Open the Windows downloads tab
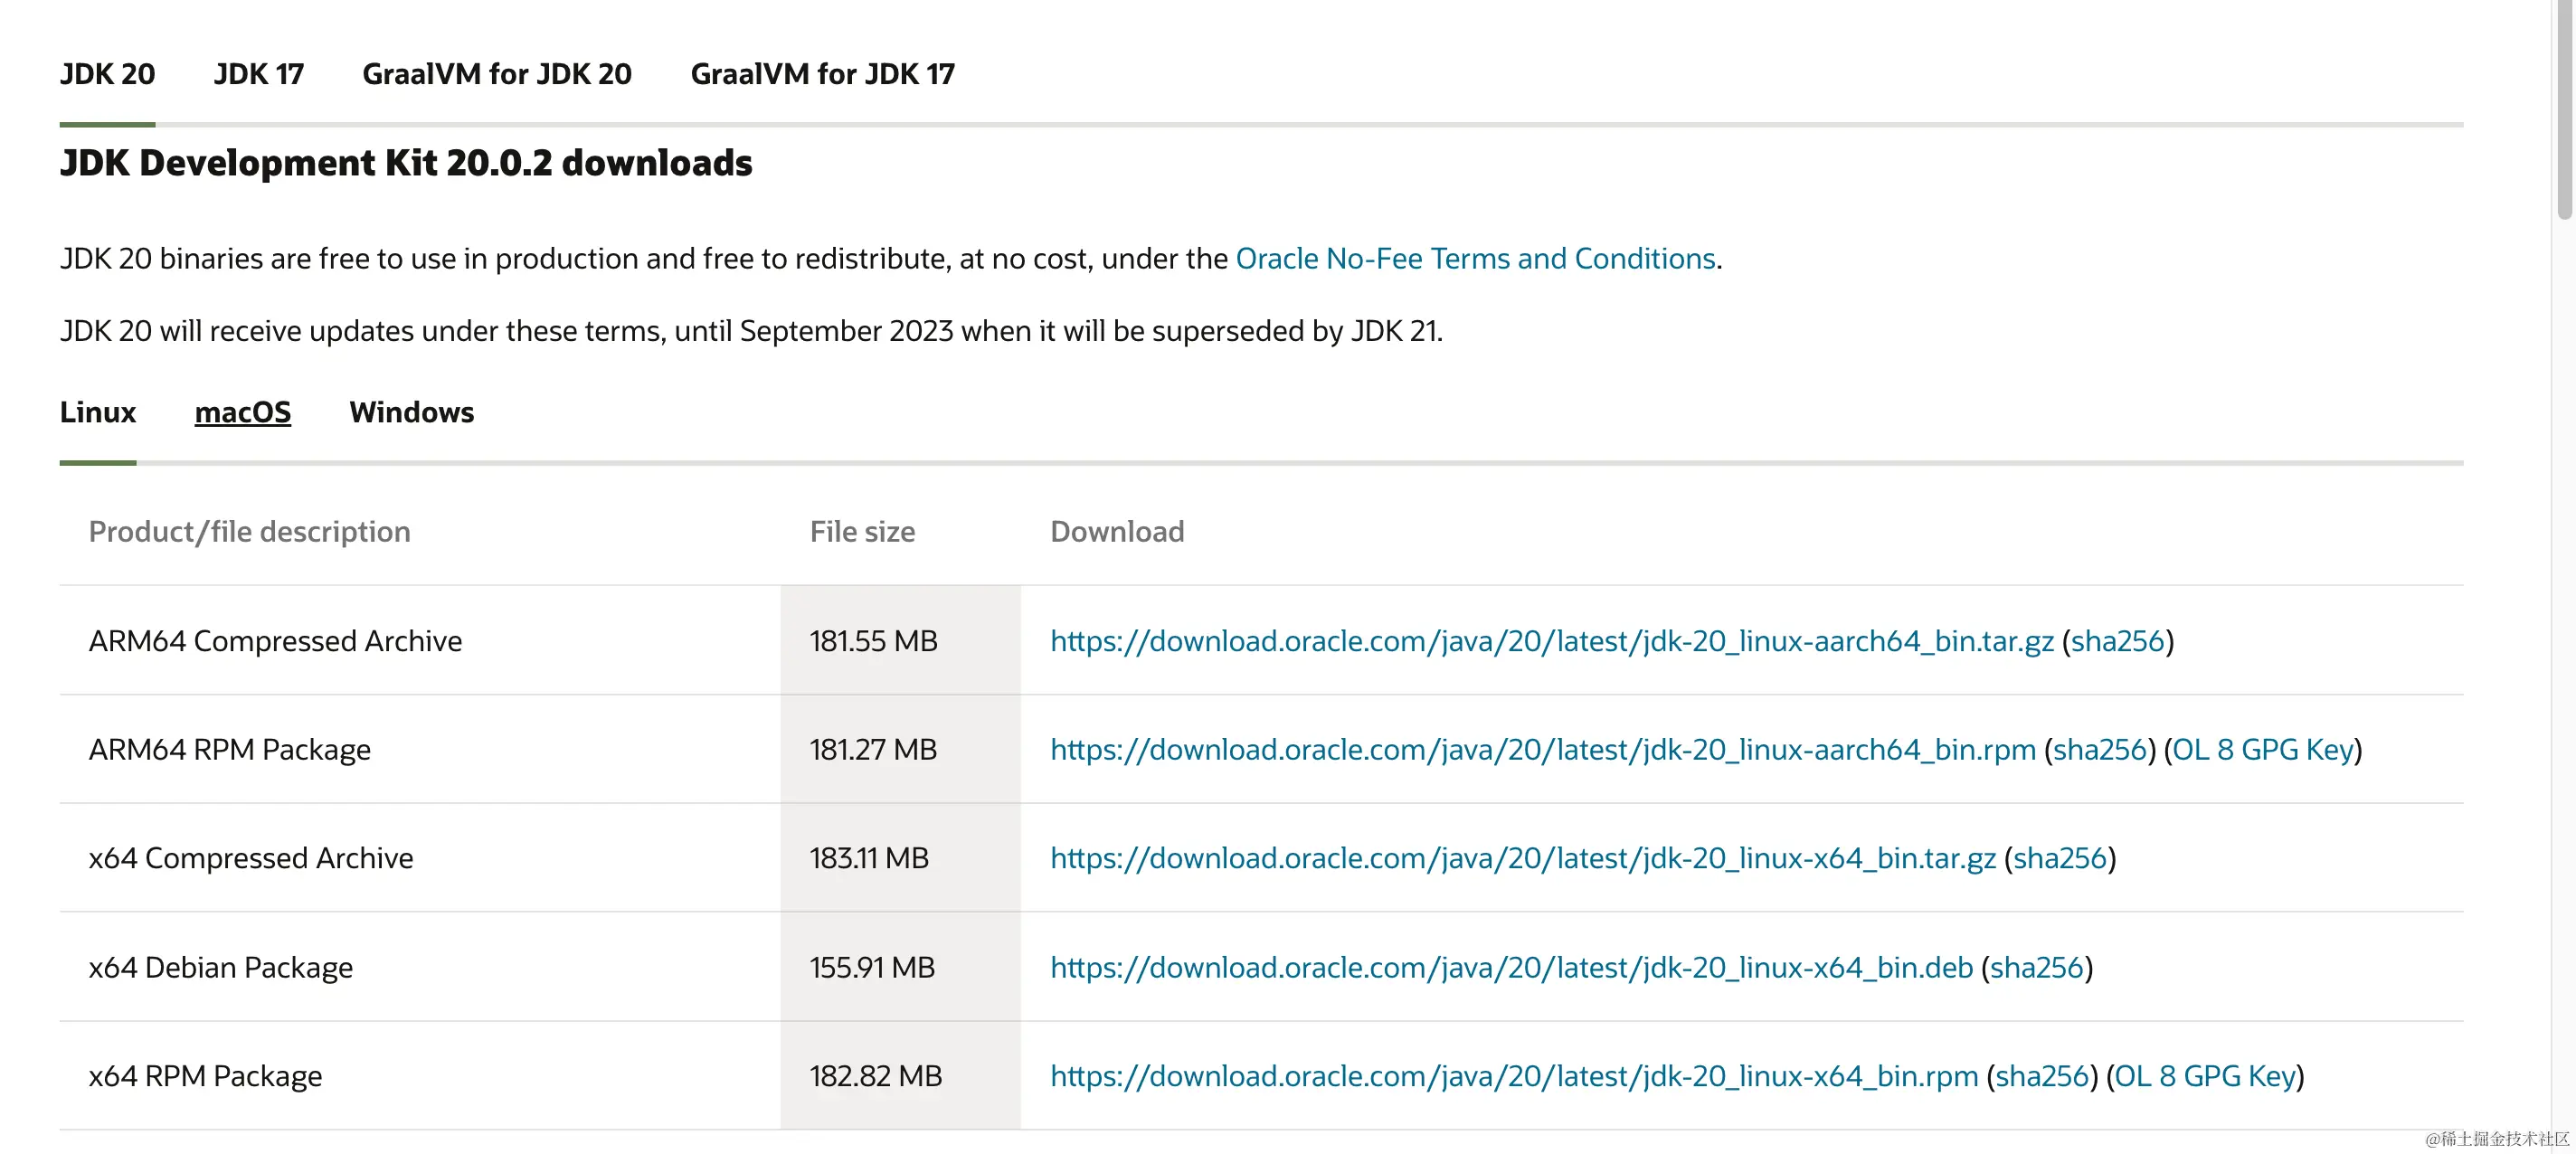Image resolution: width=2576 pixels, height=1154 pixels. (x=411, y=412)
